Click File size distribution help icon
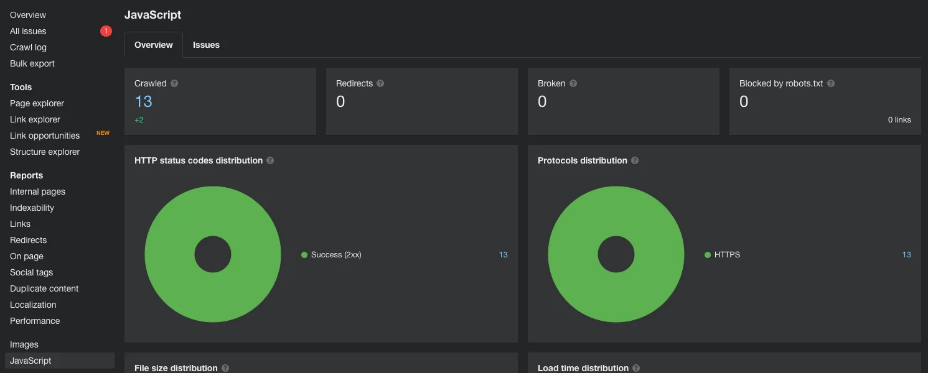Screen dimensions: 928x373 tap(225, 368)
